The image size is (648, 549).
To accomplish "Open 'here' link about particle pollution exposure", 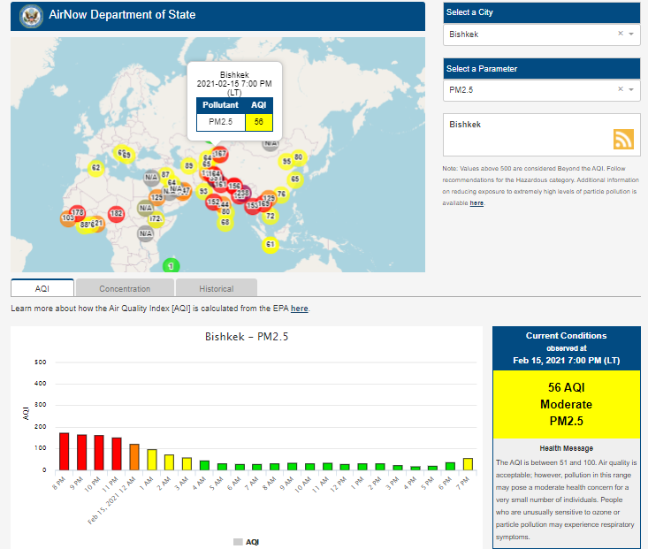I will click(476, 202).
